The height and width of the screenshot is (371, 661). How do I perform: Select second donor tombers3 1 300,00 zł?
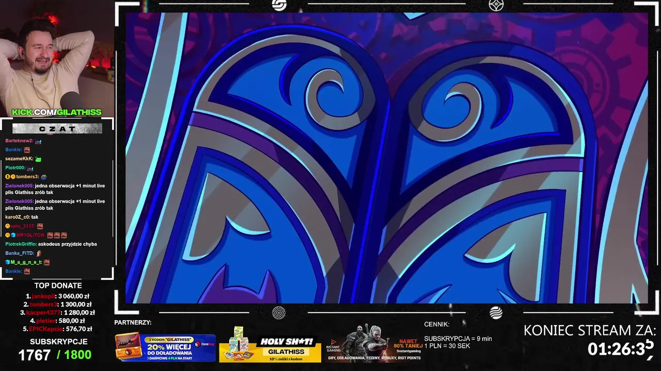click(x=57, y=305)
